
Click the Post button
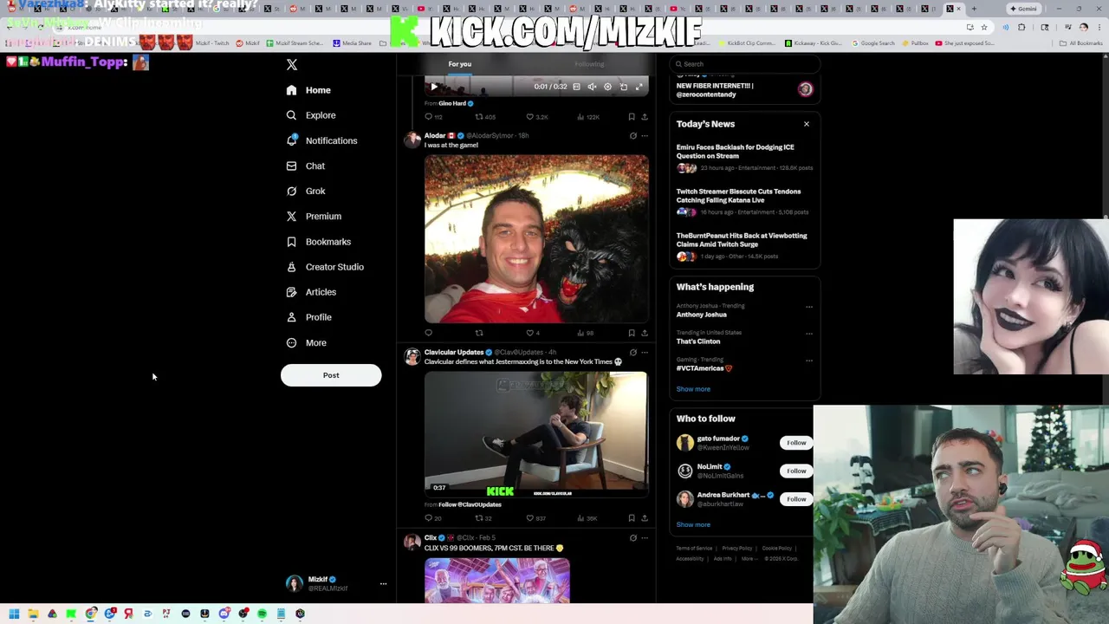click(x=331, y=375)
